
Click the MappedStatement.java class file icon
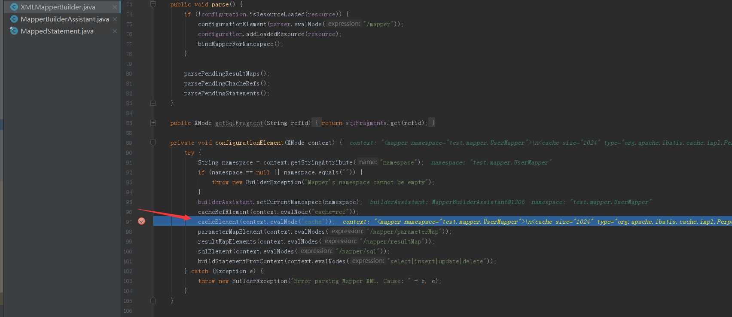click(x=14, y=31)
